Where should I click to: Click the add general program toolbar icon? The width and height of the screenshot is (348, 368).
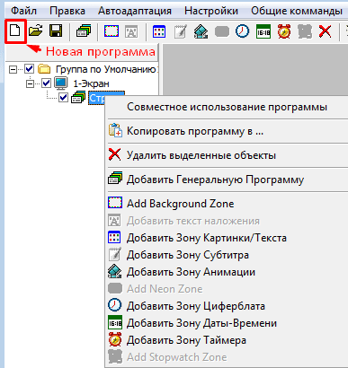pos(84,31)
